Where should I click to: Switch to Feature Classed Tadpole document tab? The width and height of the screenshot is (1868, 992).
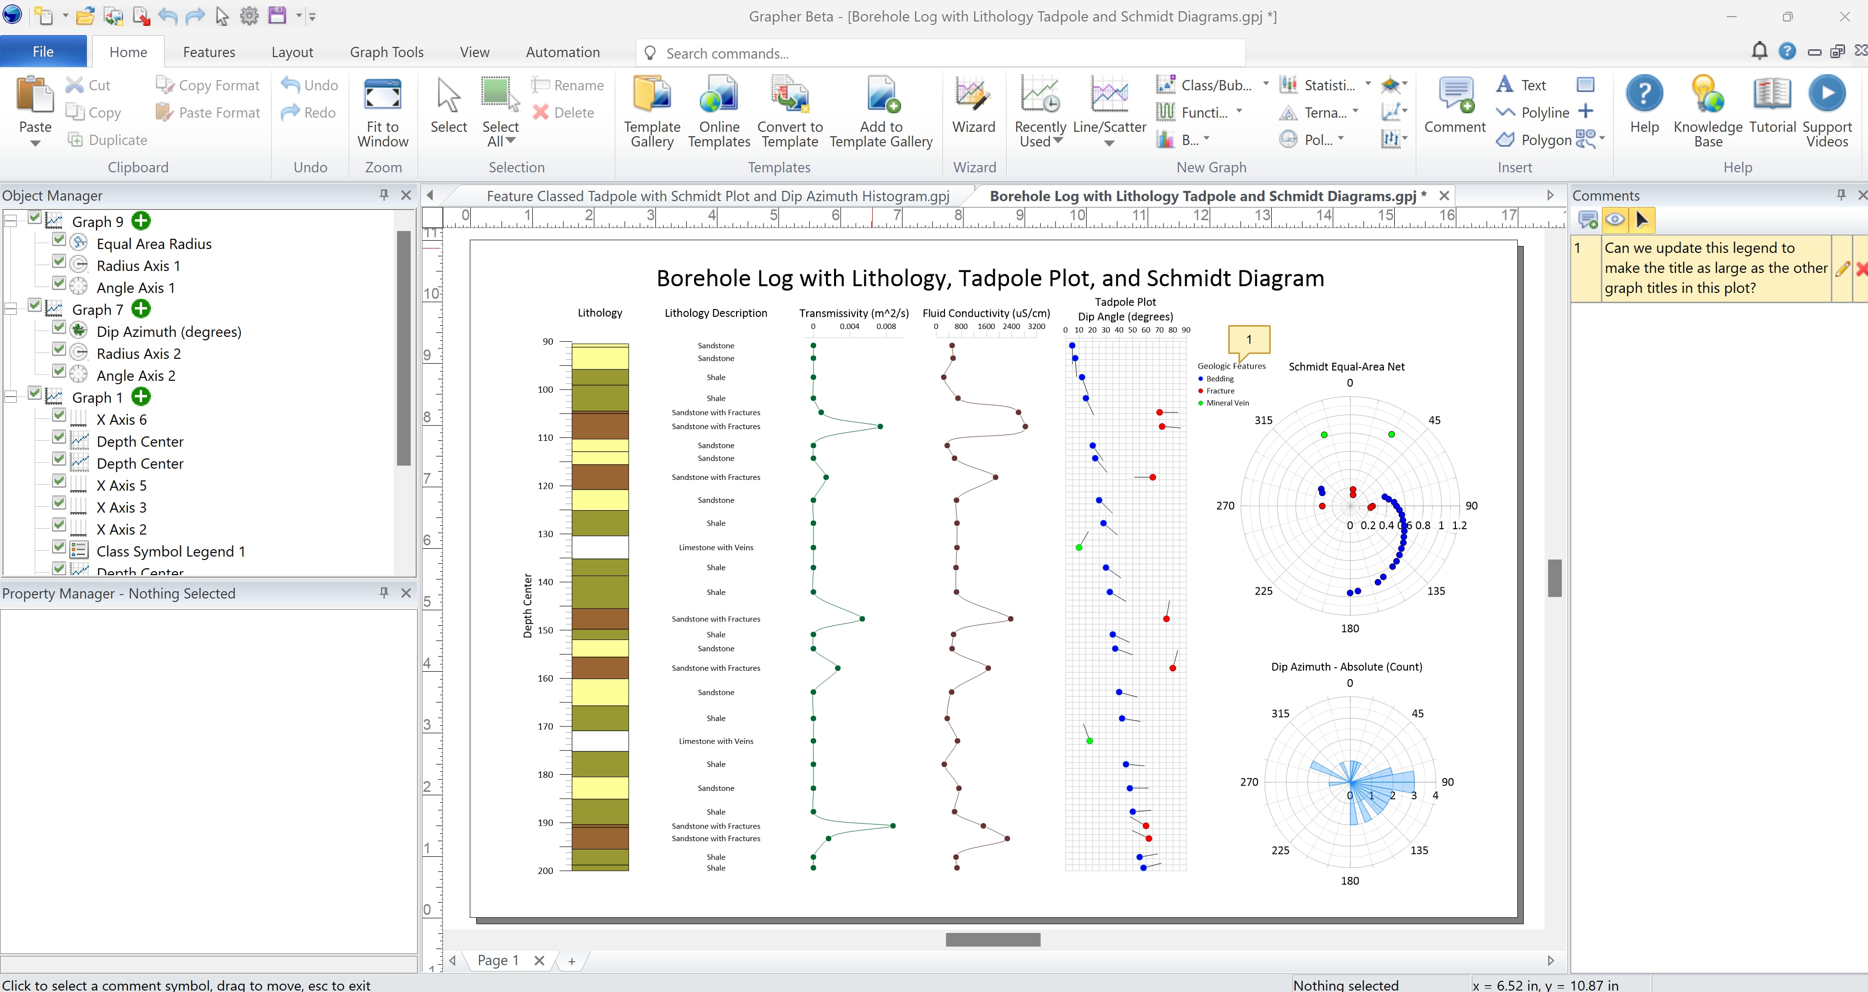coord(717,196)
